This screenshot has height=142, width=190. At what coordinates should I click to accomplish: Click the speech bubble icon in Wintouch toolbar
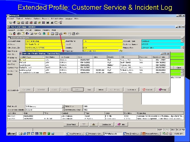(56, 23)
